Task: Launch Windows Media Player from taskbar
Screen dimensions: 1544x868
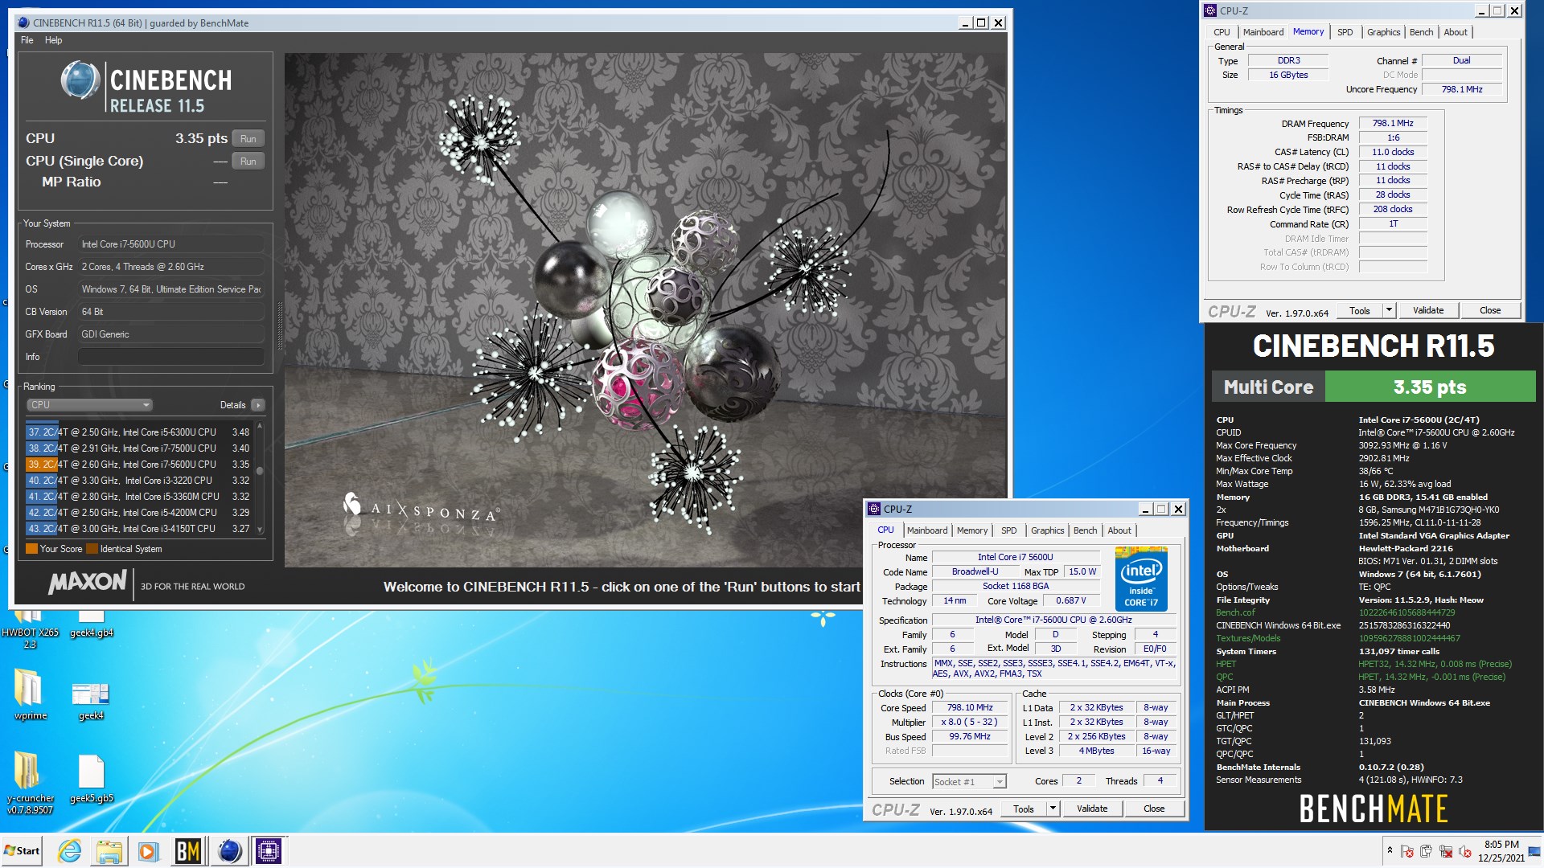Action: (x=147, y=850)
